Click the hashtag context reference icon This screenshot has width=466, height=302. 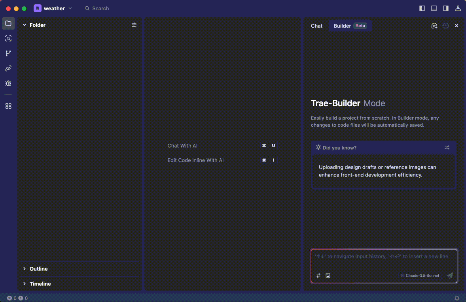318,276
